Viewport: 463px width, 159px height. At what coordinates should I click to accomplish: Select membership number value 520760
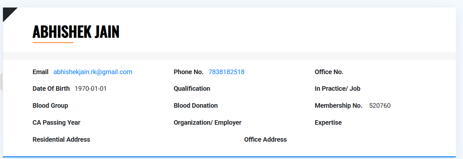[x=380, y=105]
